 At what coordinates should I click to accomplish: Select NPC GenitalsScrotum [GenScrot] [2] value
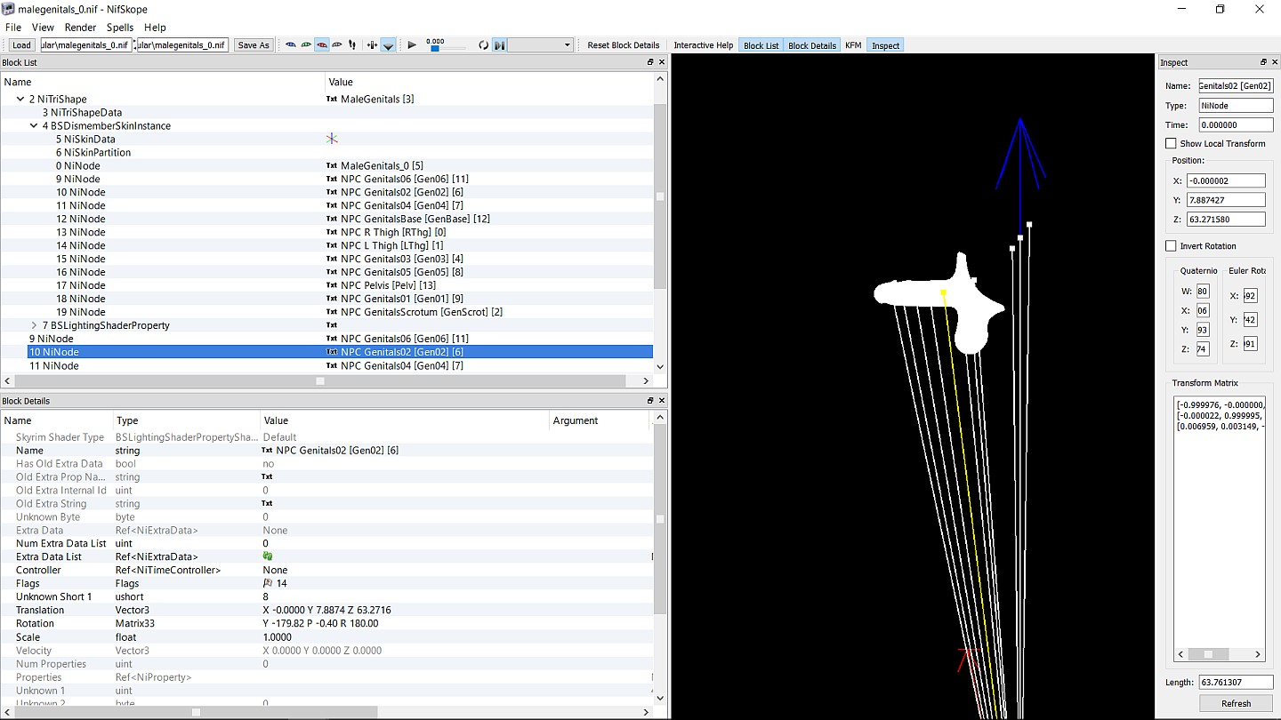tap(422, 312)
